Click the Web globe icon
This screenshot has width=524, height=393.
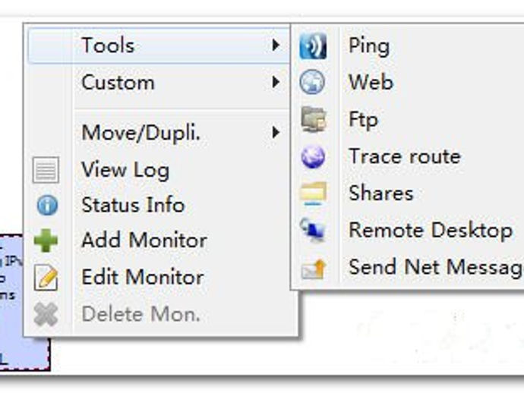312,82
